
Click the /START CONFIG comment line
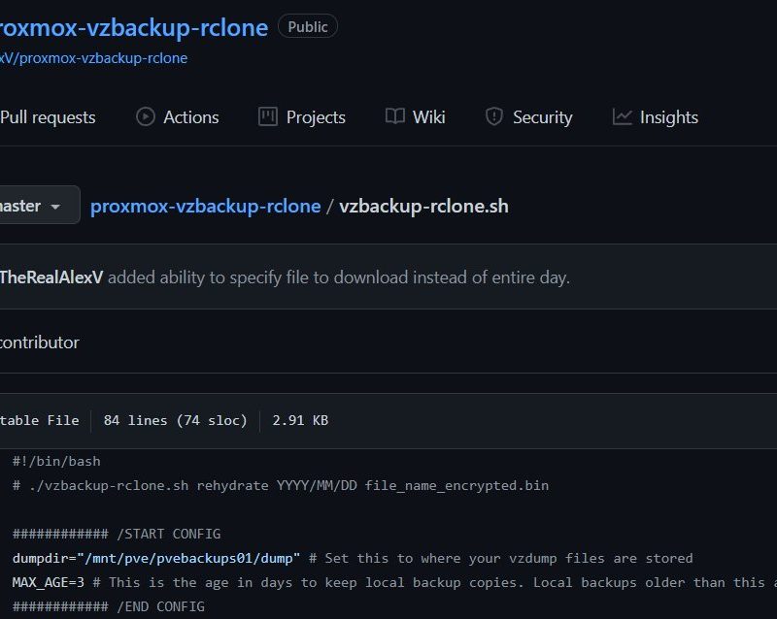[x=117, y=534]
